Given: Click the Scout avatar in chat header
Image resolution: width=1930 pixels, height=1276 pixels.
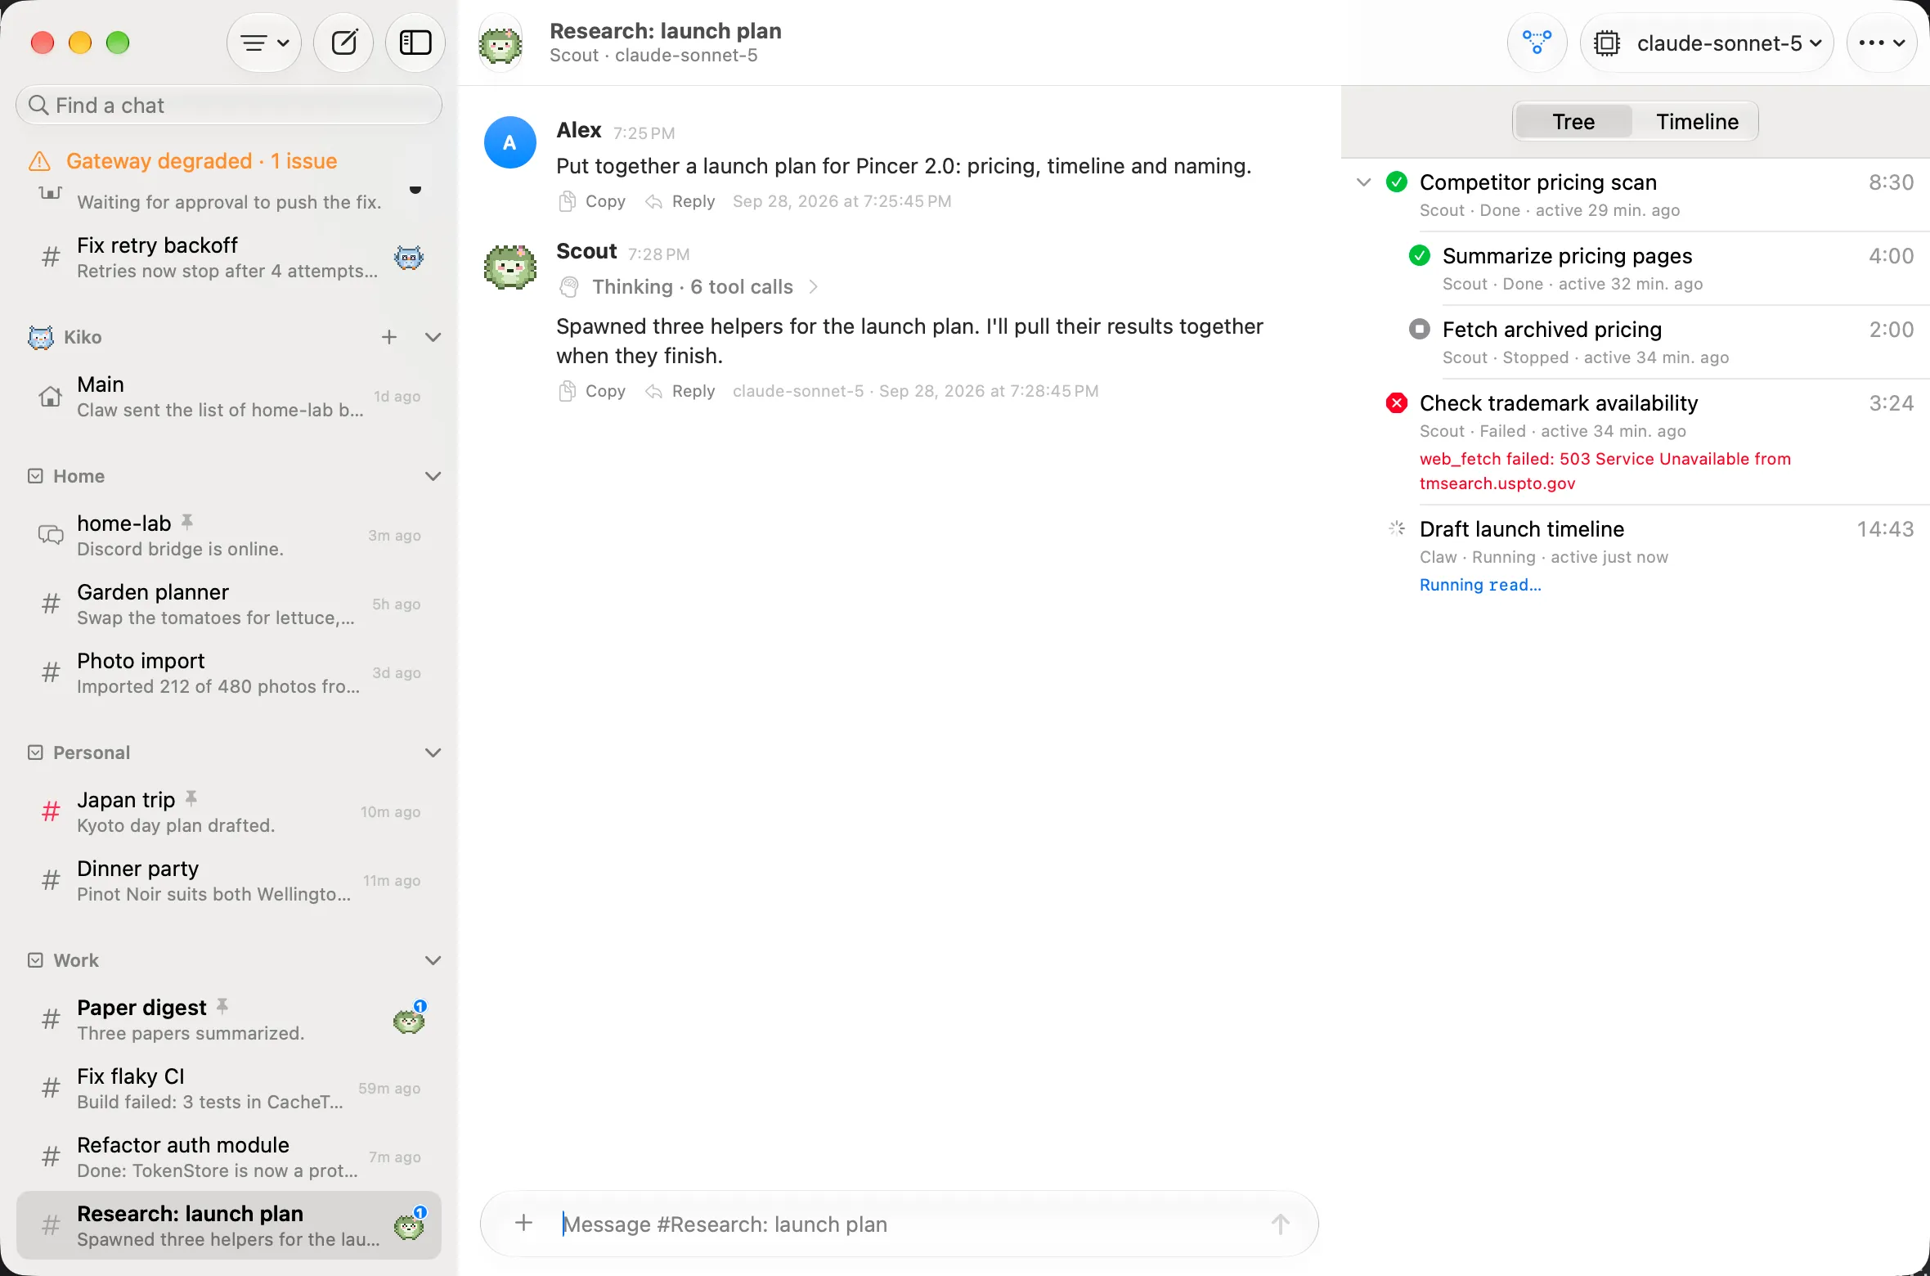Looking at the screenshot, I should click(500, 43).
